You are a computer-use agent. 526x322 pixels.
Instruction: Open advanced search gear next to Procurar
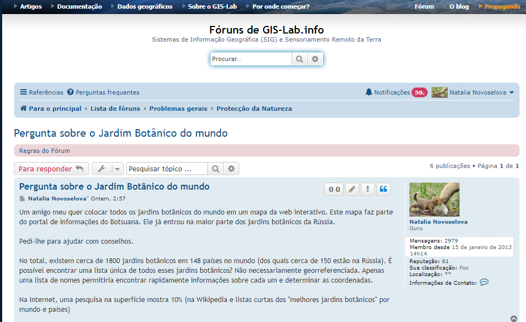[315, 59]
